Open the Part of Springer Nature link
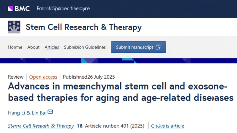Viewport: 237px width, 133px height. click(x=63, y=9)
